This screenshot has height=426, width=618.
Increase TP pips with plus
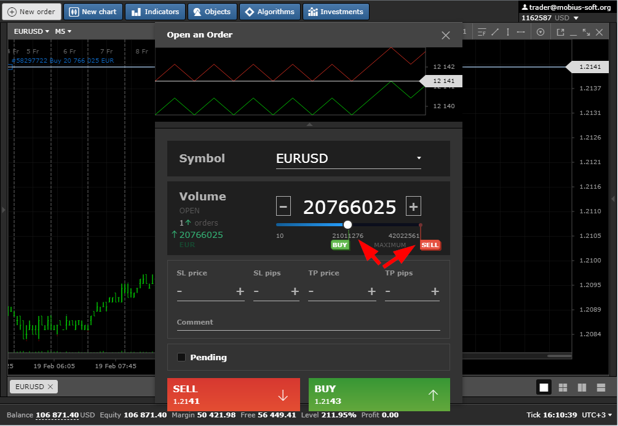pyautogui.click(x=435, y=291)
